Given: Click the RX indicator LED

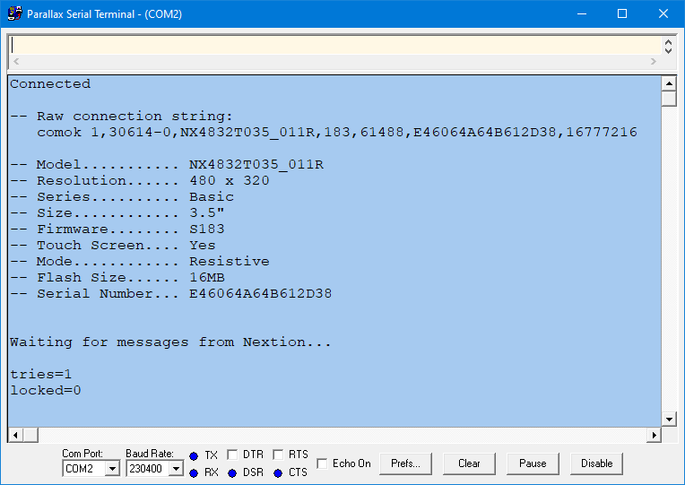Looking at the screenshot, I should pyautogui.click(x=194, y=472).
